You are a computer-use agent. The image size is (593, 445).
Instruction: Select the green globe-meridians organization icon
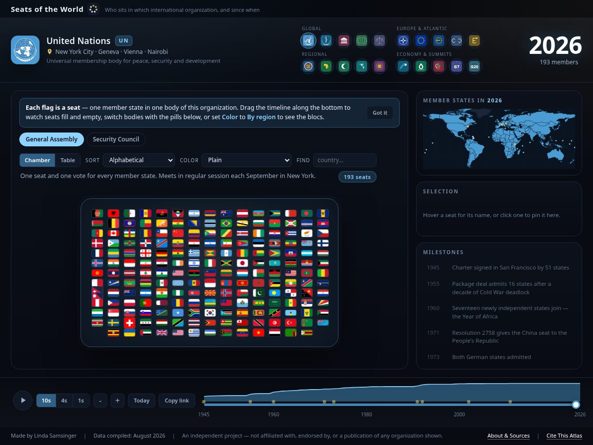(362, 40)
